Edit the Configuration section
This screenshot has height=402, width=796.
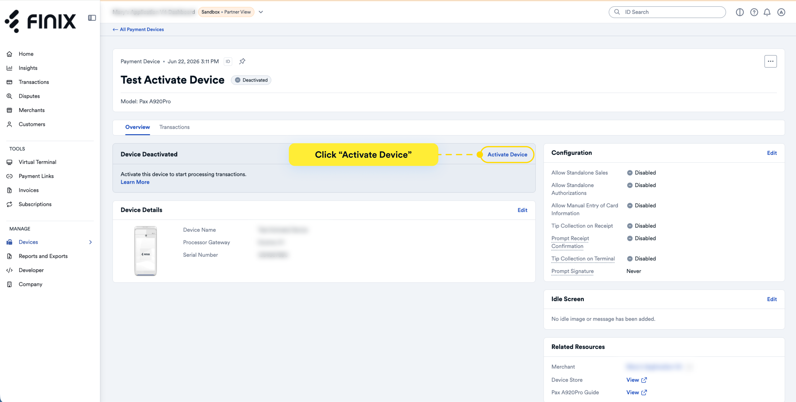[772, 153]
